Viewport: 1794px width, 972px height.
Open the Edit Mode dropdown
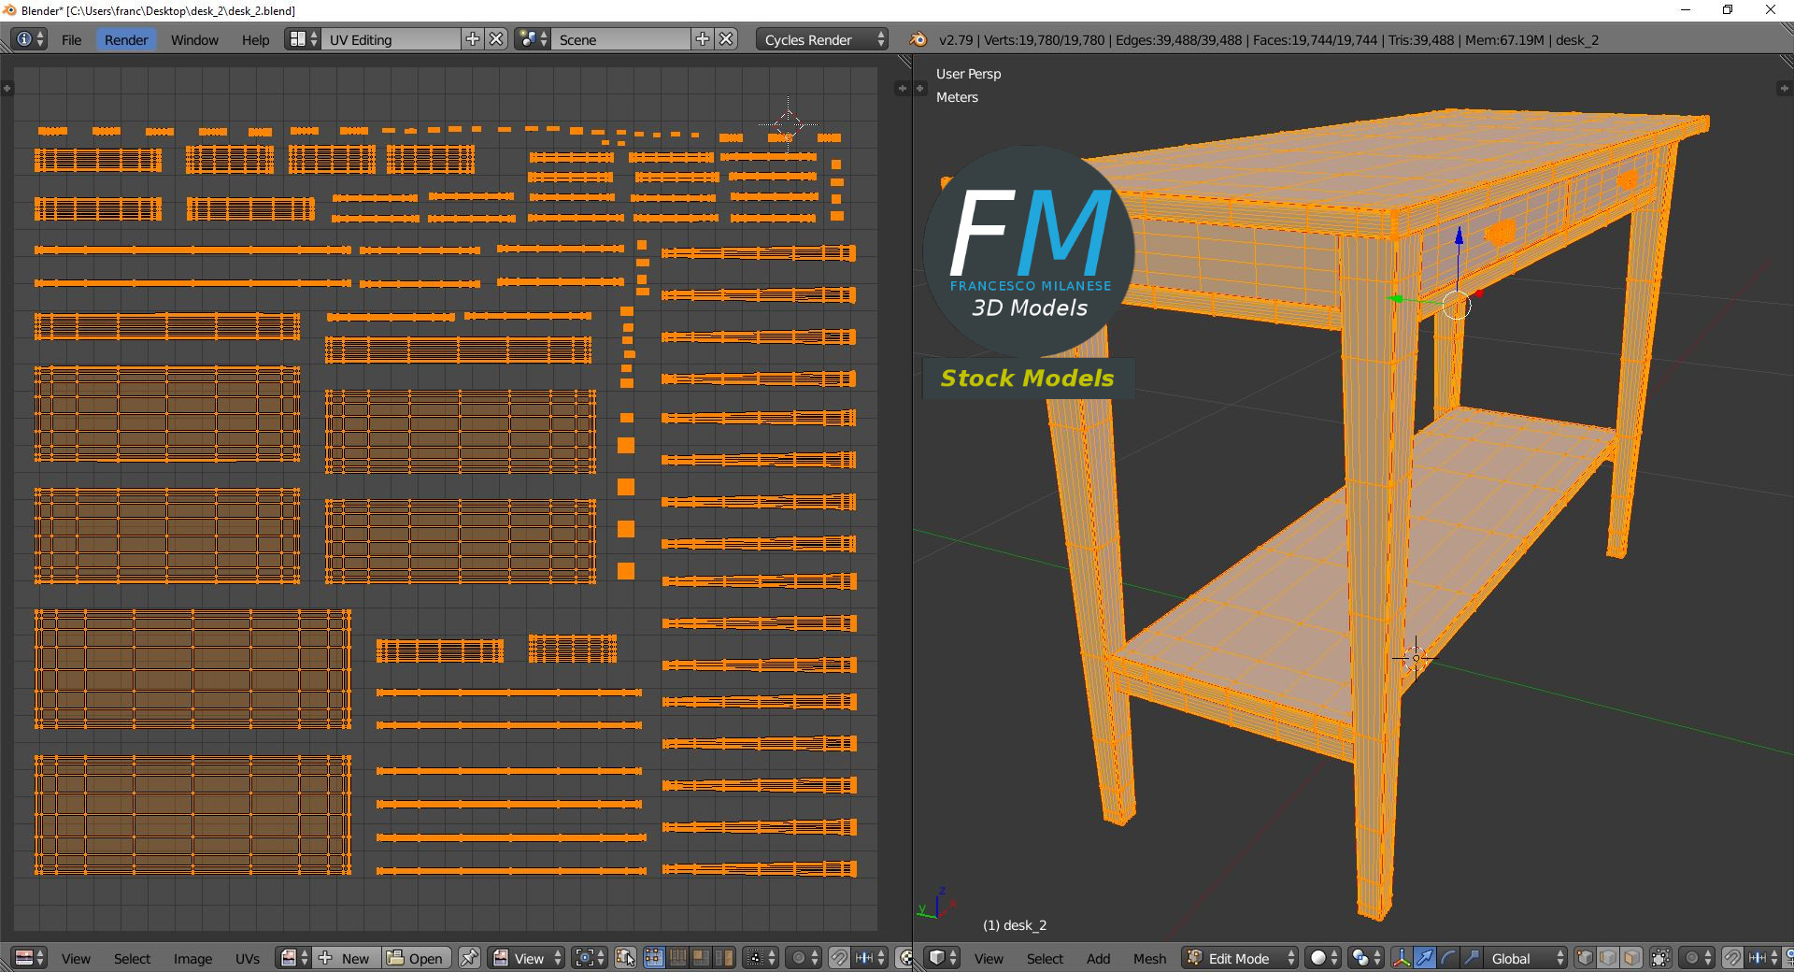pyautogui.click(x=1240, y=958)
